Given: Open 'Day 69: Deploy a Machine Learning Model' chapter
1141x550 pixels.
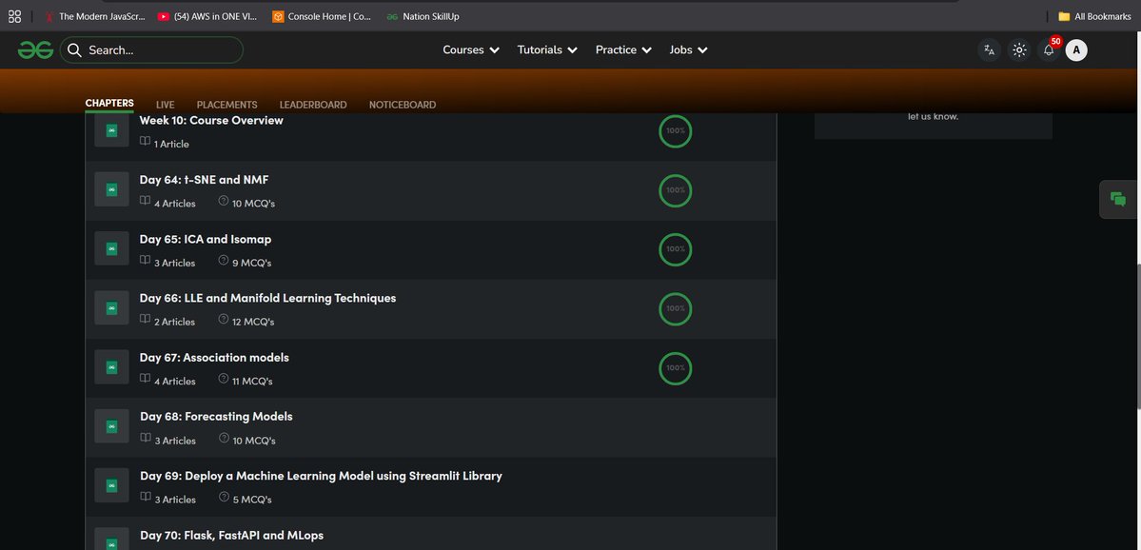Looking at the screenshot, I should (x=321, y=477).
